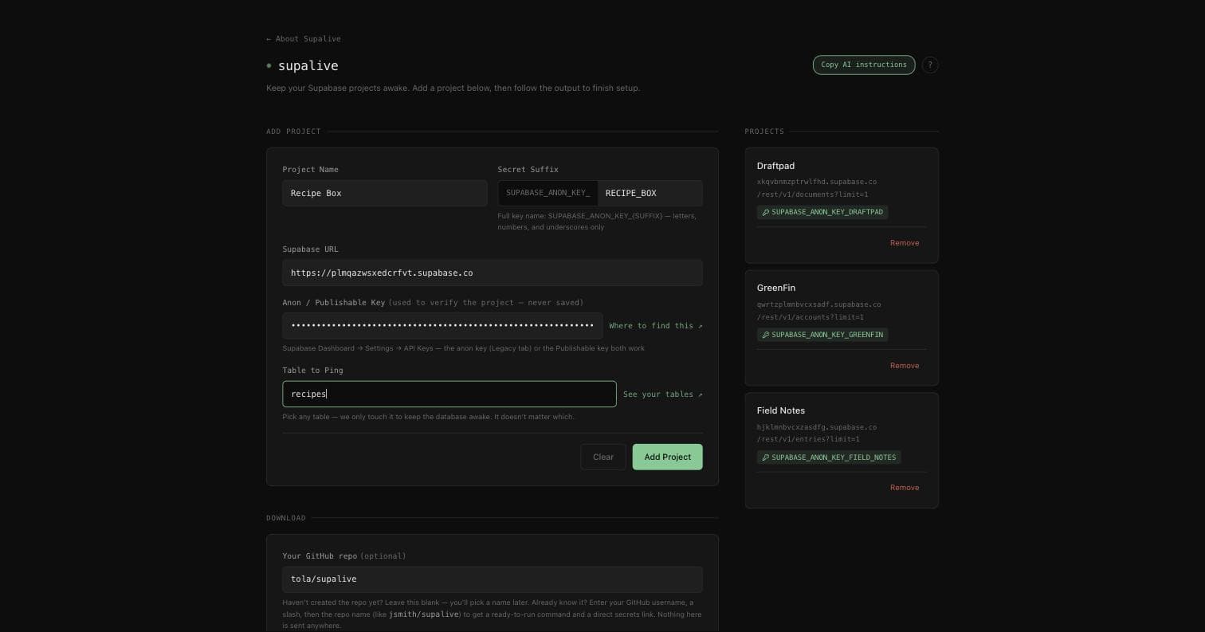Click xkqvbnmzptrwlfhd.supabase.co URL text
Viewport: 1205px width, 632px height.
pyautogui.click(x=817, y=182)
